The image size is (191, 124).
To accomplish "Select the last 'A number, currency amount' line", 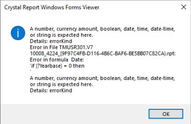I will tap(102, 78).
